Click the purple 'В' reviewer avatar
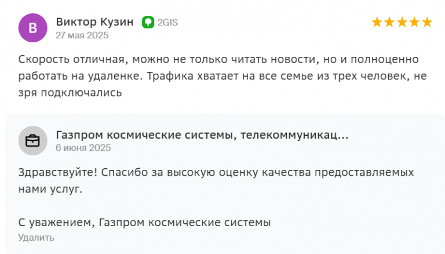This screenshot has height=254, width=445. [32, 28]
